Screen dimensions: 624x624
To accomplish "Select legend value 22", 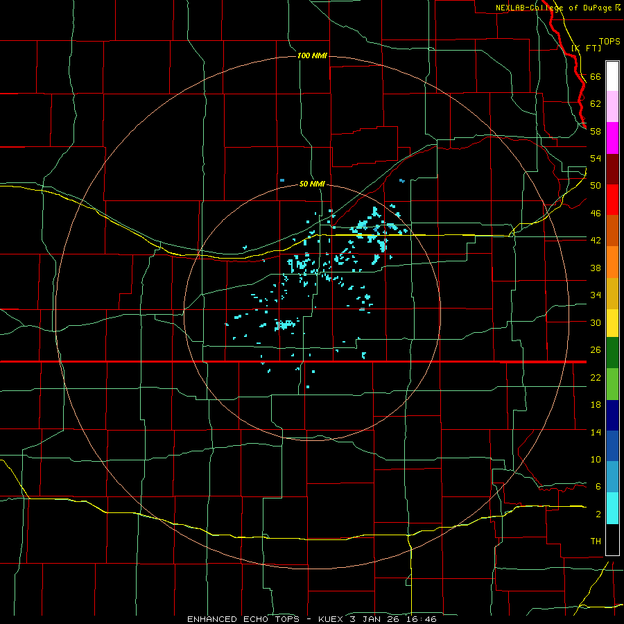I will tap(596, 377).
